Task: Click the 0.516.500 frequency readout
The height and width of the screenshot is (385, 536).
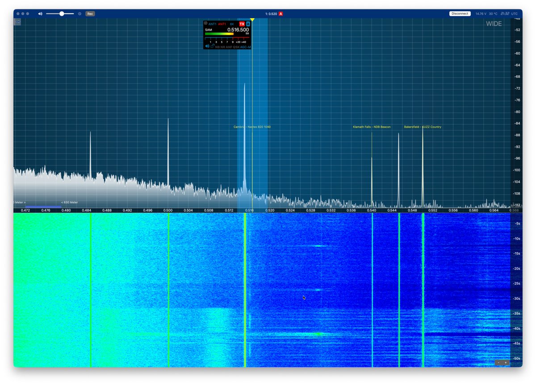Action: tap(238, 30)
